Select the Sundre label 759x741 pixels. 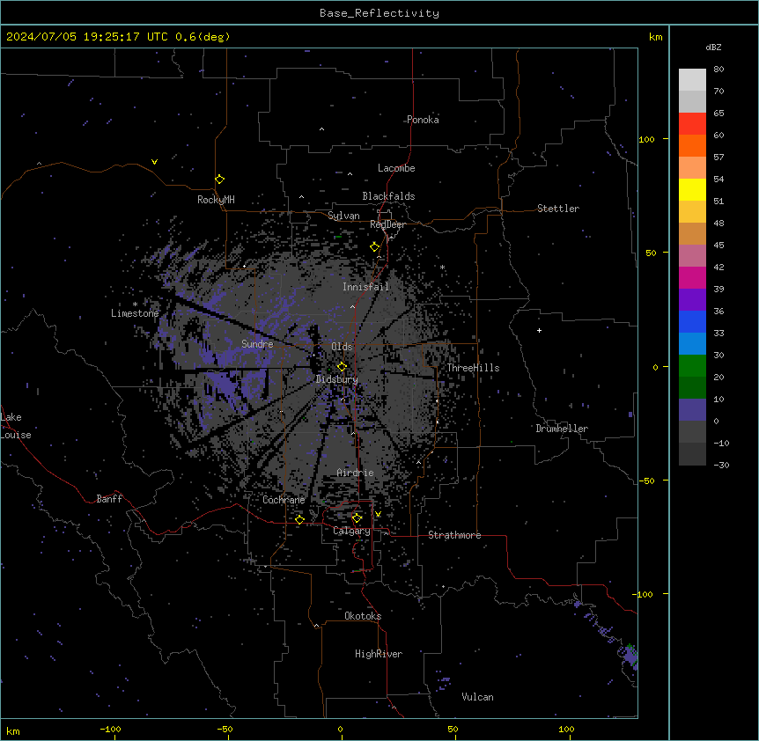pyautogui.click(x=257, y=344)
